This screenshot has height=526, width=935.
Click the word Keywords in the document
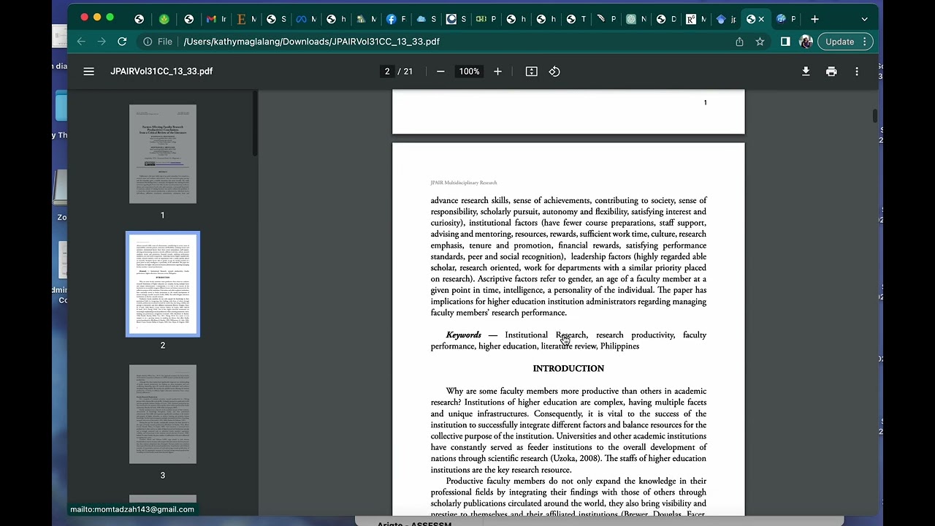click(x=464, y=335)
